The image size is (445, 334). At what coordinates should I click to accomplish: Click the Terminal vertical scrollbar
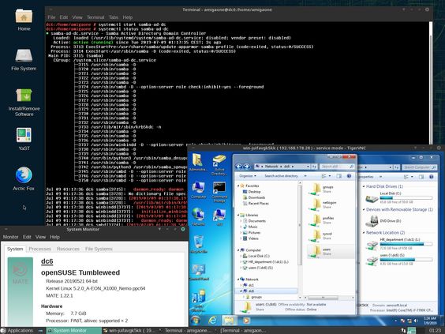pyautogui.click(x=431, y=83)
